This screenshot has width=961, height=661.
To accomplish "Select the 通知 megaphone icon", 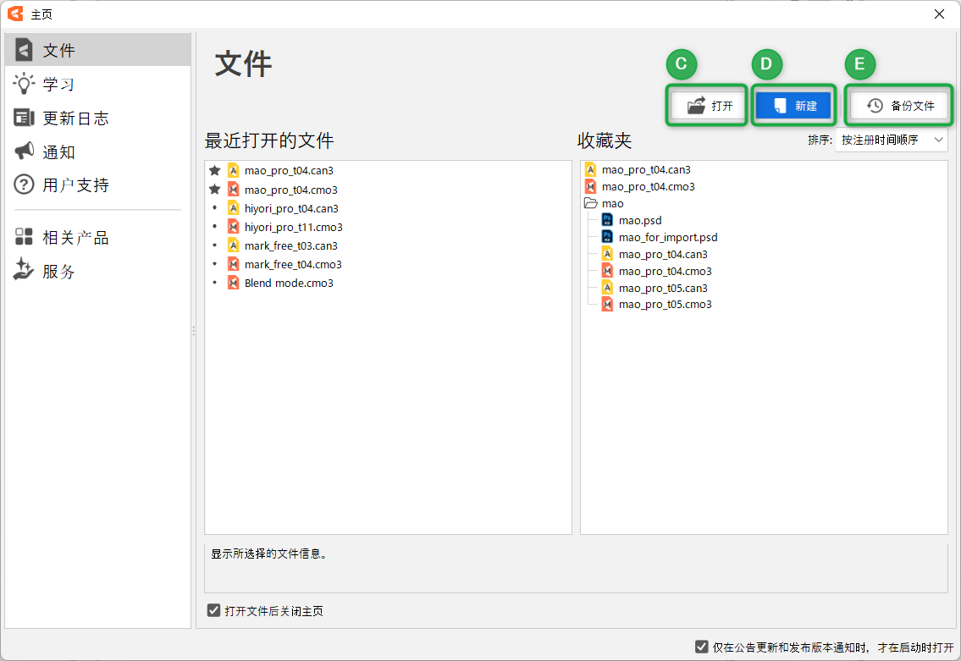I will point(24,151).
